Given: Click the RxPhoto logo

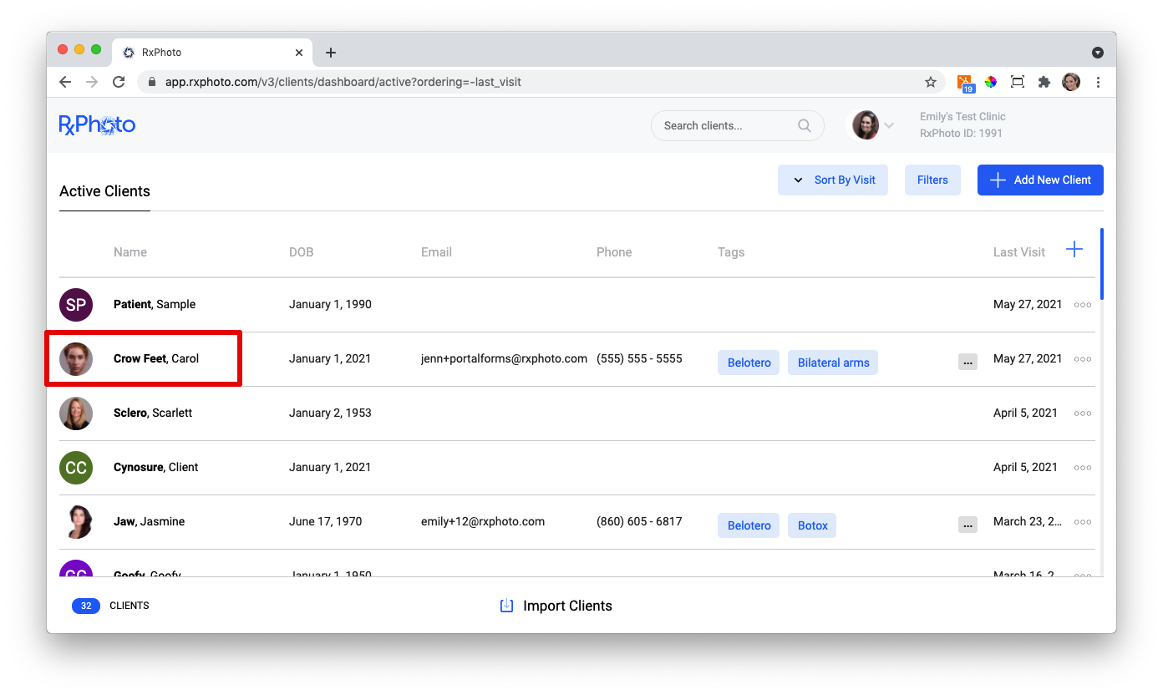Looking at the screenshot, I should pyautogui.click(x=97, y=124).
